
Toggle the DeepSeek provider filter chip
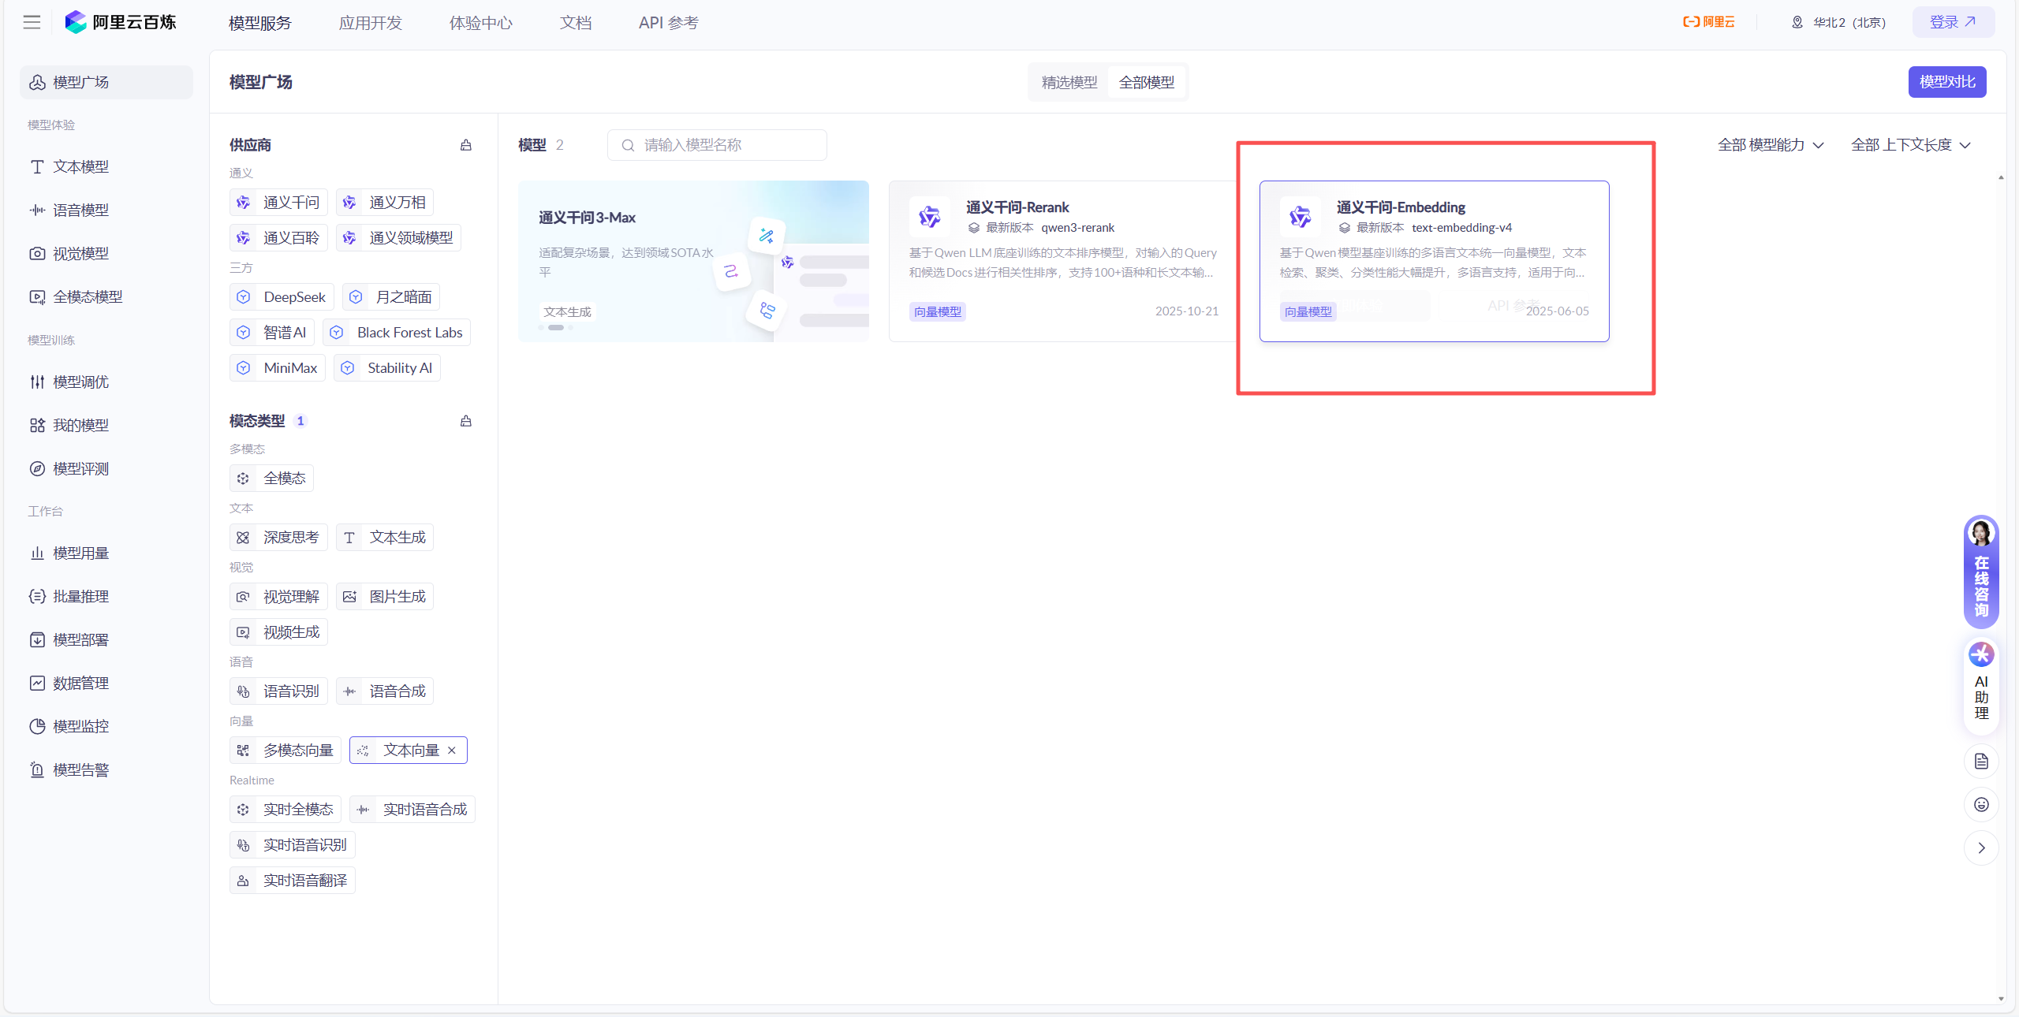(x=282, y=297)
